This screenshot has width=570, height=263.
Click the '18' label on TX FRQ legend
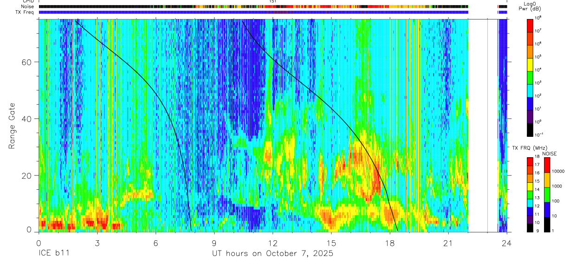[537, 156]
